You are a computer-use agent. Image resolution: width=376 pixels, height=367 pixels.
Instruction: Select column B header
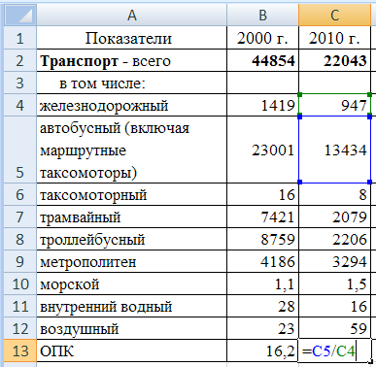[x=262, y=15]
